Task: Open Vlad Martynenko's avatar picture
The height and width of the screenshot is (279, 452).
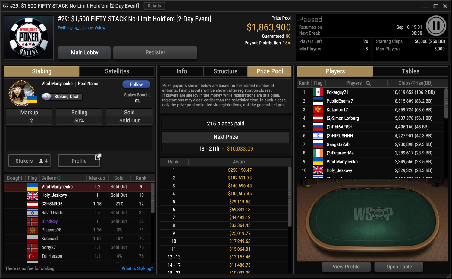Action: [x=21, y=93]
